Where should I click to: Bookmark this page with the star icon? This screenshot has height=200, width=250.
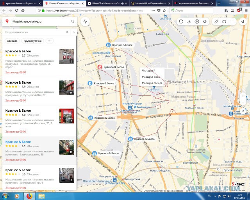tap(164, 11)
